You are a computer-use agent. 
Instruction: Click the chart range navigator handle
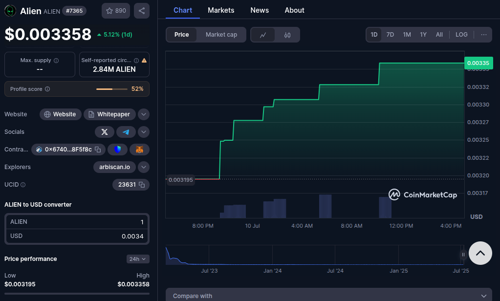pos(463,255)
